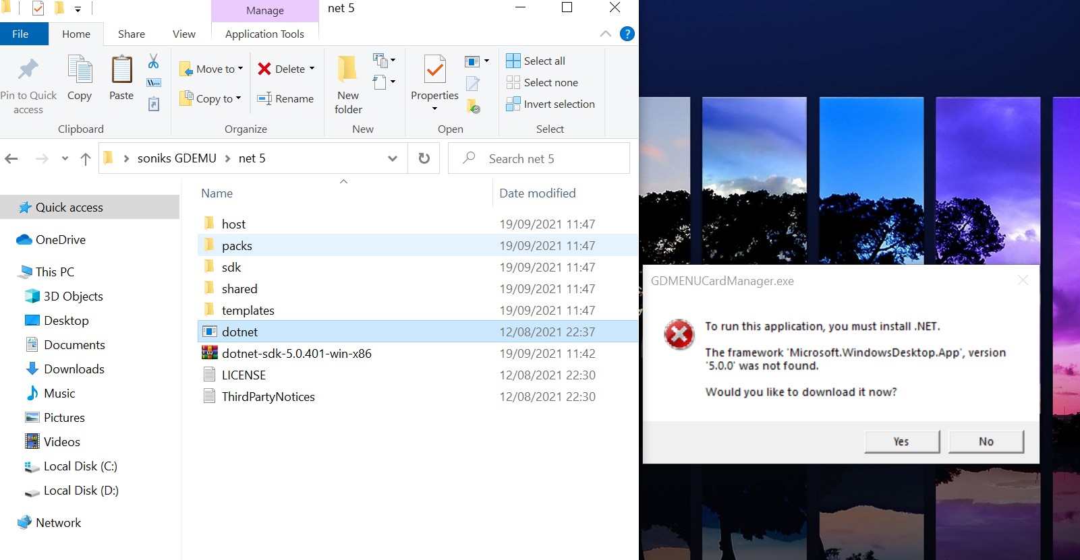Click soniks GDEMU in the breadcrumb path
The height and width of the screenshot is (560, 1080).
(x=177, y=158)
